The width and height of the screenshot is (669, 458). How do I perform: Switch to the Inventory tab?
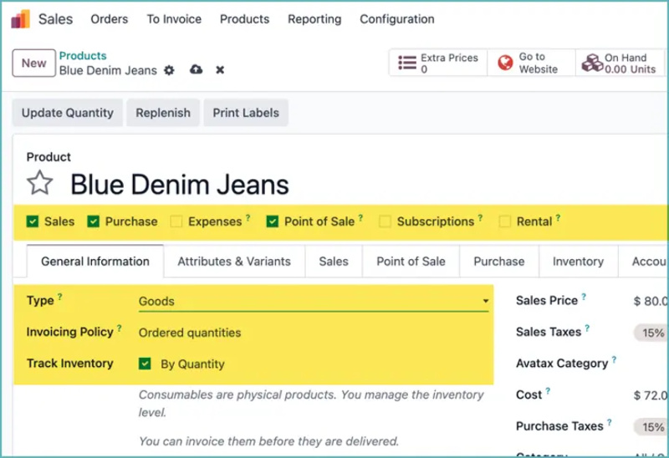click(578, 262)
